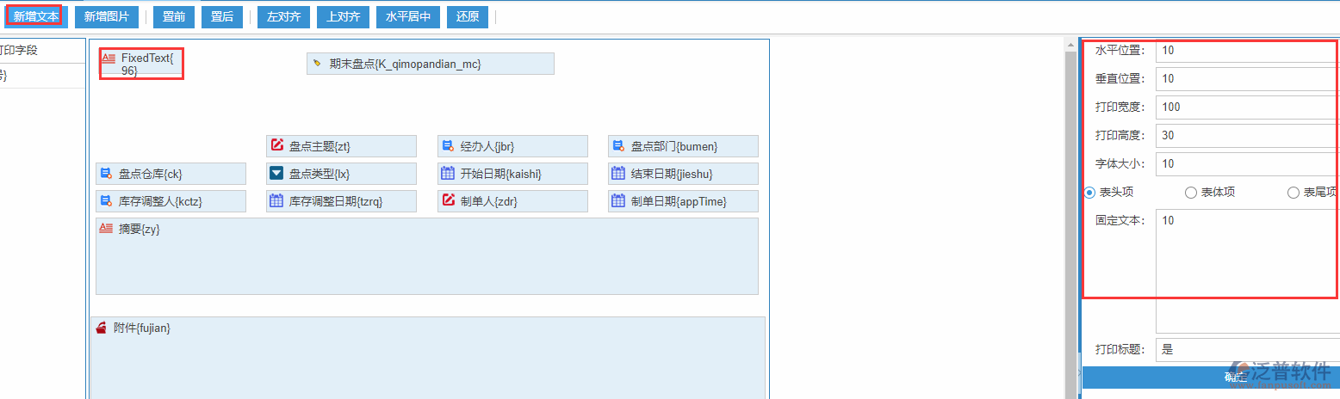
Task: Select the 制单人{zdr} label
Action: pyautogui.click(x=489, y=201)
